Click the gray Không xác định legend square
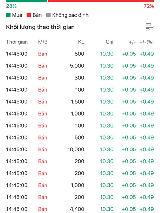This screenshot has height=213, width=160. (x=48, y=15)
